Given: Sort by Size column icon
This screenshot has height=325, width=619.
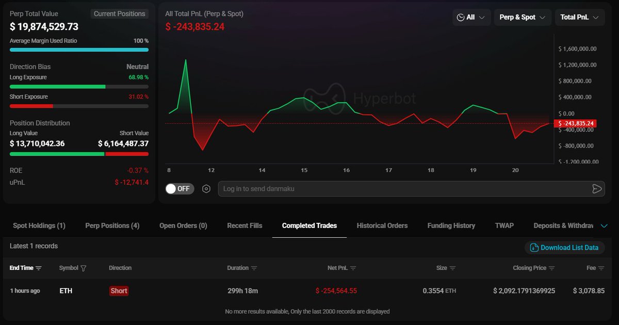Looking at the screenshot, I should (452, 268).
